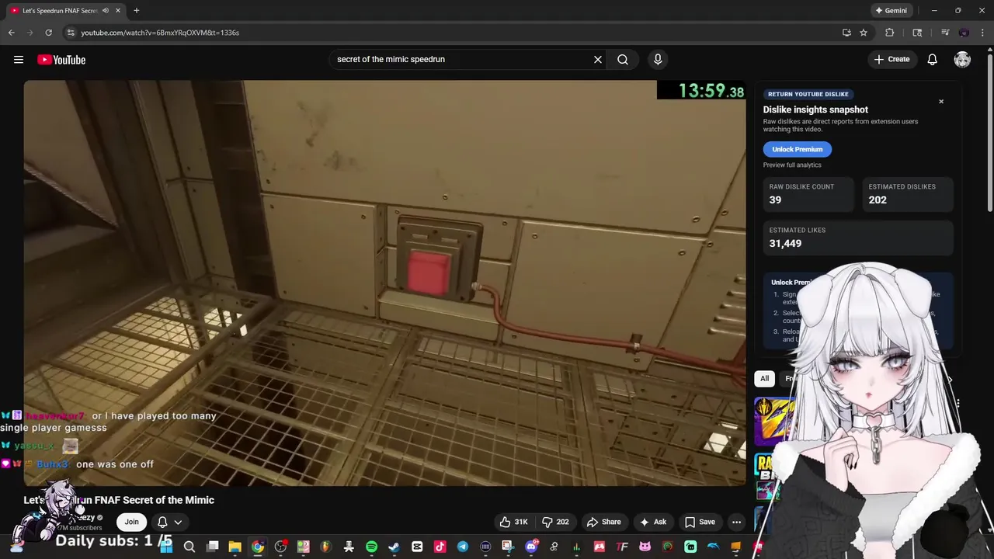994x559 pixels.
Task: Close the dislike insights snapshot panel
Action: coord(941,102)
